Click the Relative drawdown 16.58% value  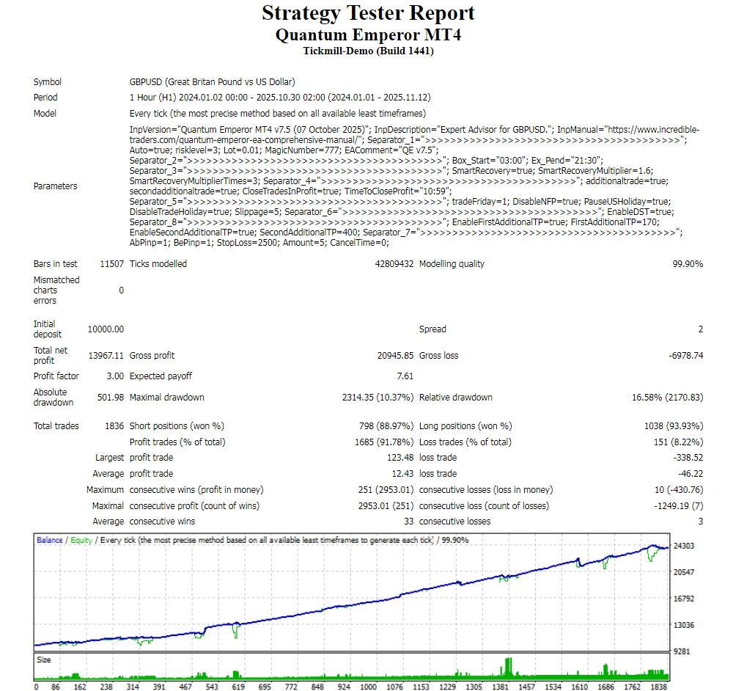(667, 398)
